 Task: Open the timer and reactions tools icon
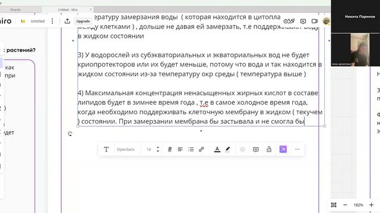point(289,21)
